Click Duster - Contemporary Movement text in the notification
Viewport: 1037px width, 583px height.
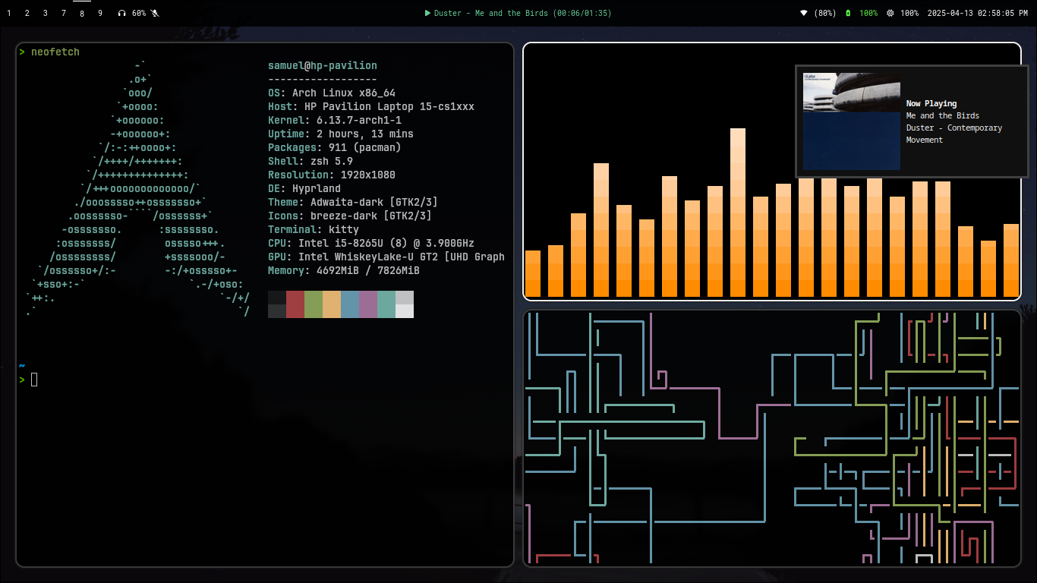pyautogui.click(x=954, y=134)
